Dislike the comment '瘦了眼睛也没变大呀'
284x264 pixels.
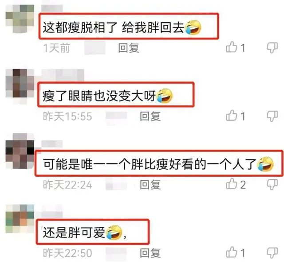click(272, 116)
